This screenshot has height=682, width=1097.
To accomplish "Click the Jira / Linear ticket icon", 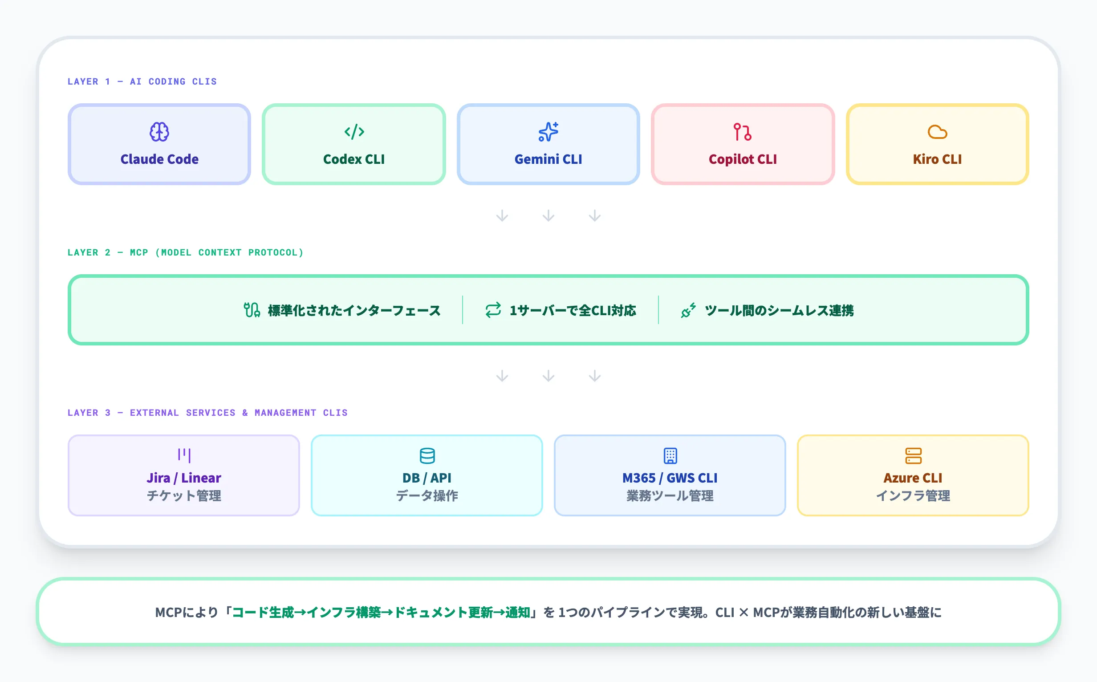I will (x=183, y=455).
